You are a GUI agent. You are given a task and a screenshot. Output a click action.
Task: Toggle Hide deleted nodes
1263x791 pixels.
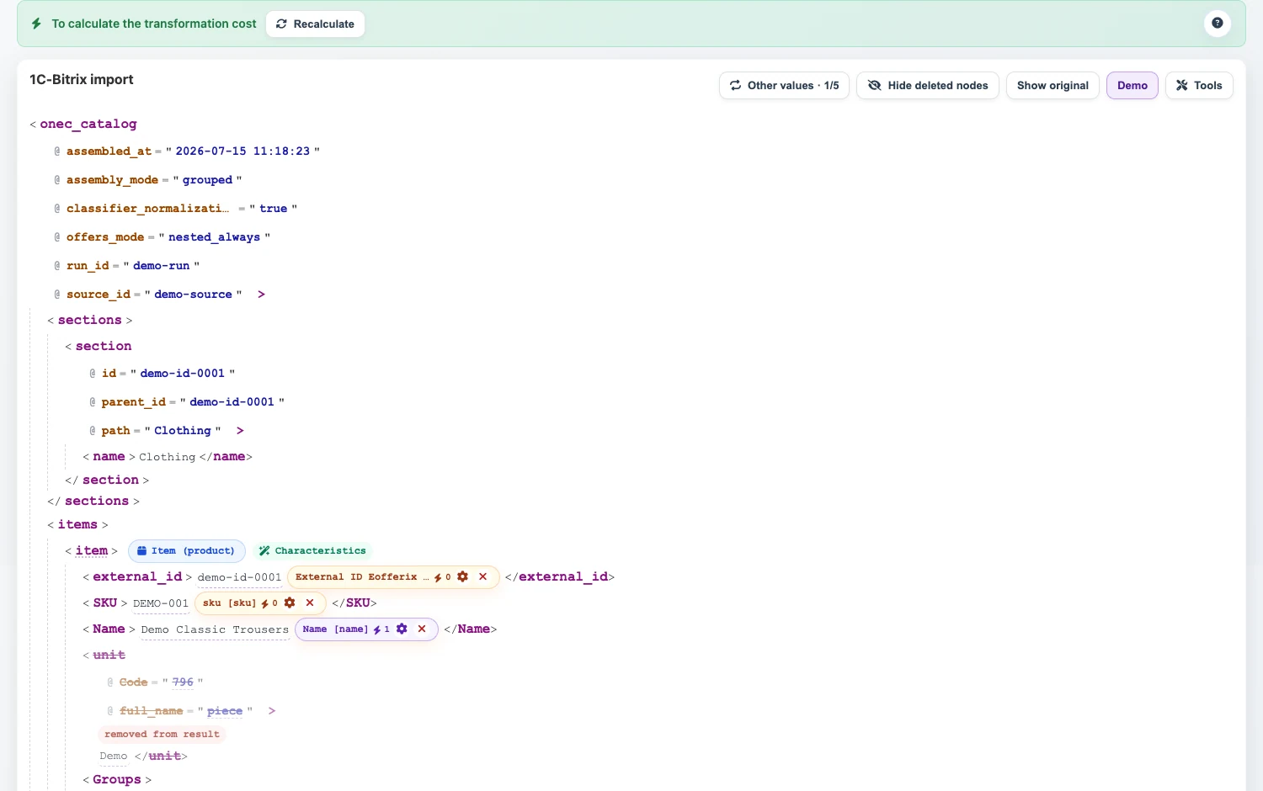coord(928,85)
